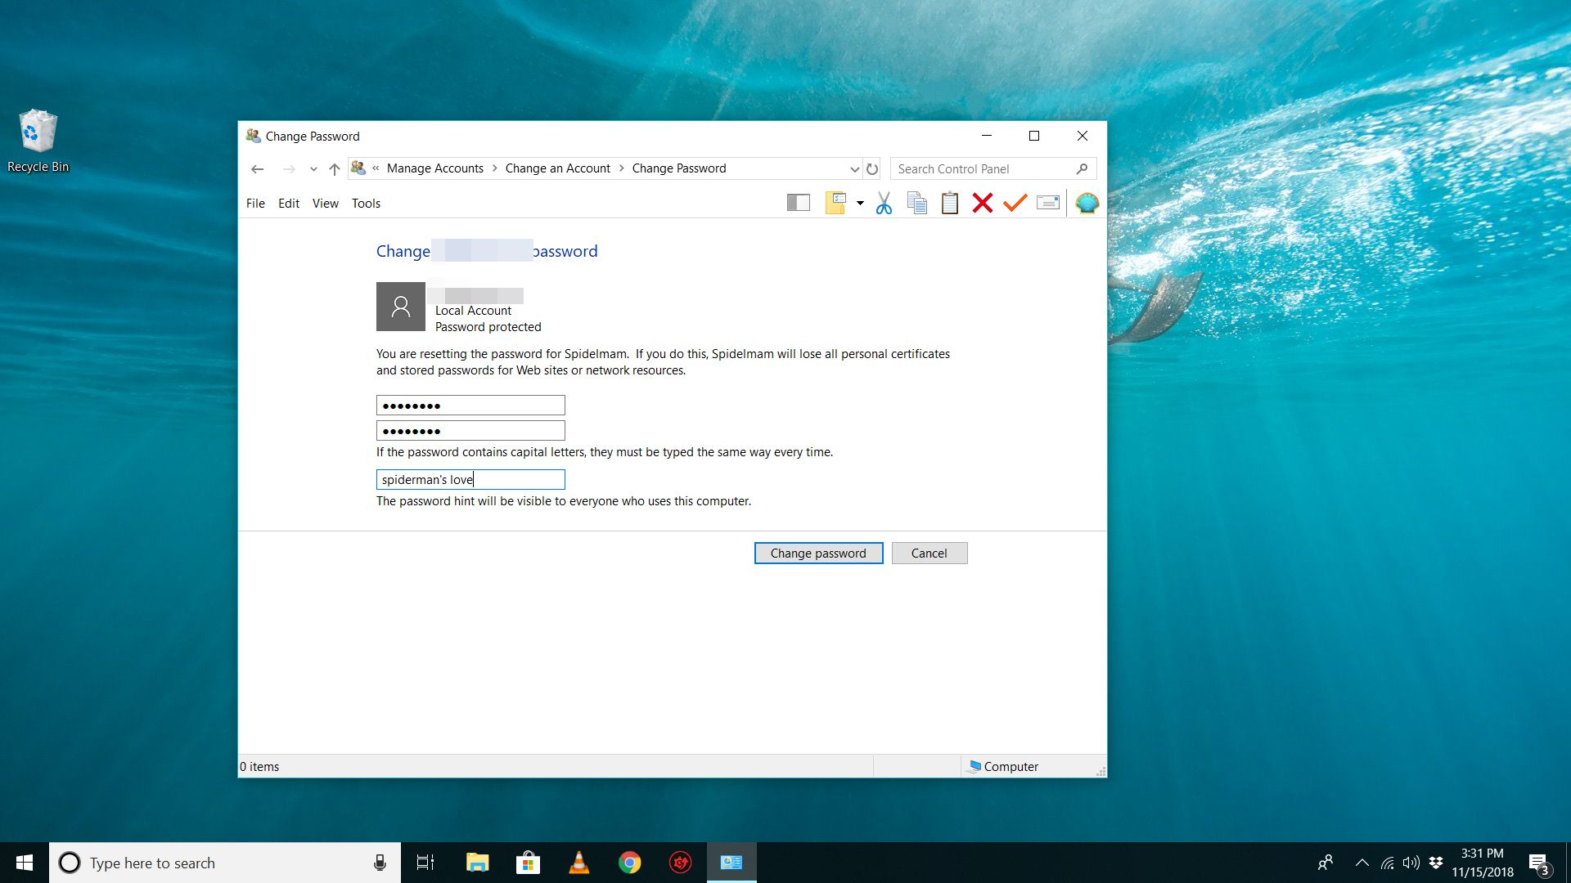
Task: Open Google Chrome from the taskbar
Action: point(630,862)
